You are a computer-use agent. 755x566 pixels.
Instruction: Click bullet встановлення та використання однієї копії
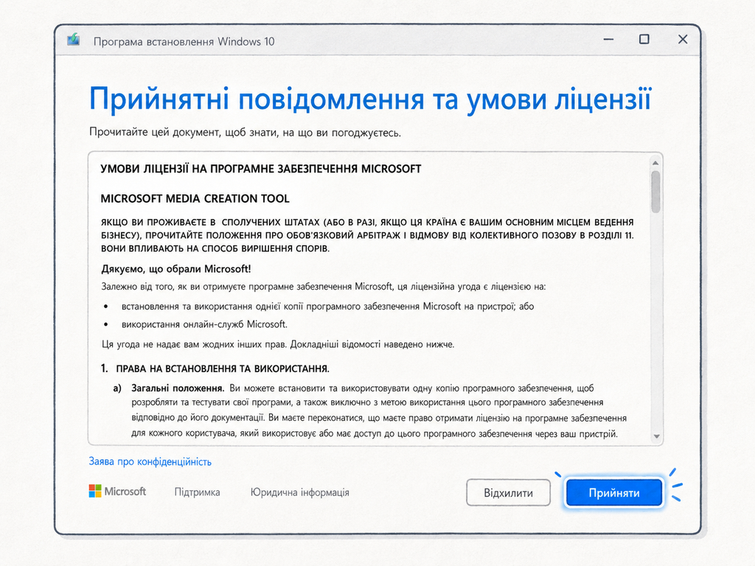point(327,306)
